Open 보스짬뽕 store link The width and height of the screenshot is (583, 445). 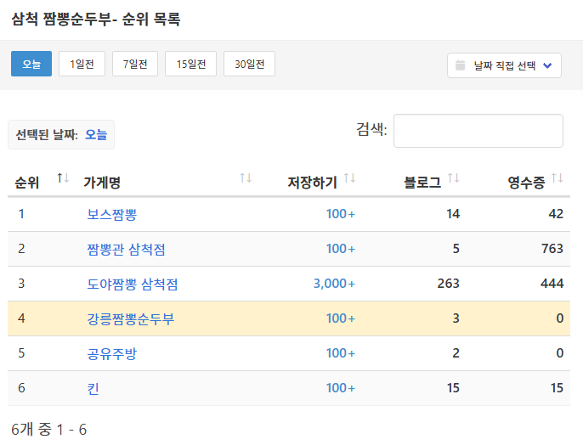click(111, 214)
